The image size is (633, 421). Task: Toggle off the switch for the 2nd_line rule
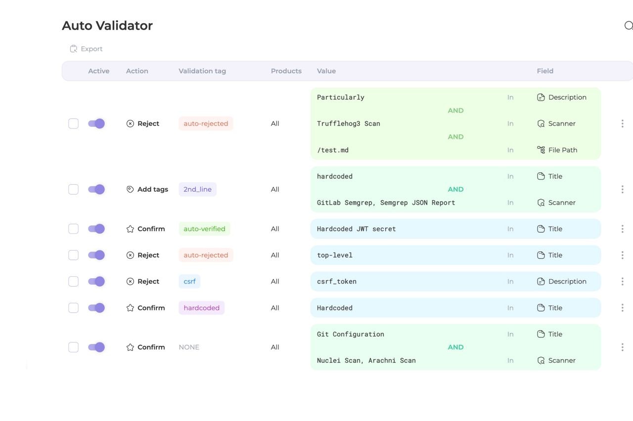[x=96, y=189]
